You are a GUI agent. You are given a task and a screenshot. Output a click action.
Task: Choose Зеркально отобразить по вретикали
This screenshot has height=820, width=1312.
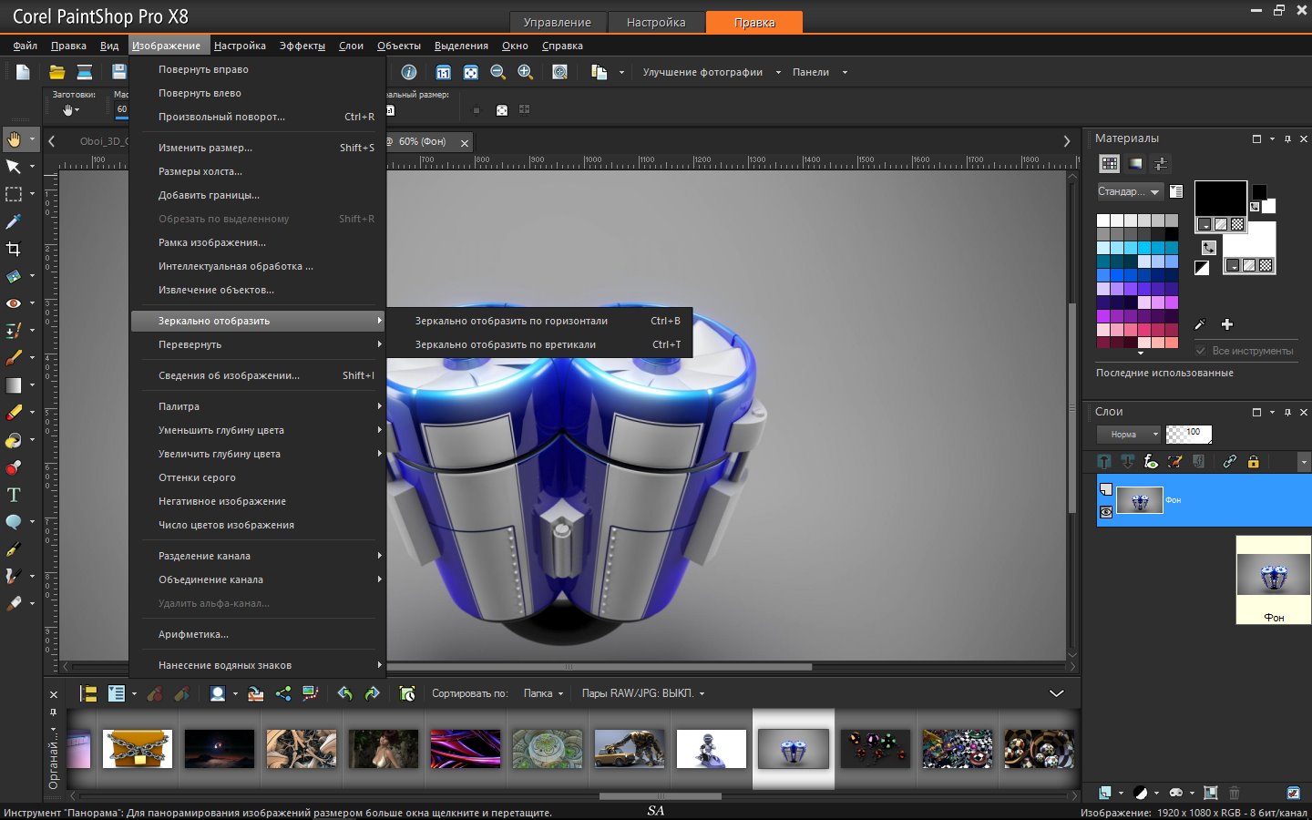540,344
